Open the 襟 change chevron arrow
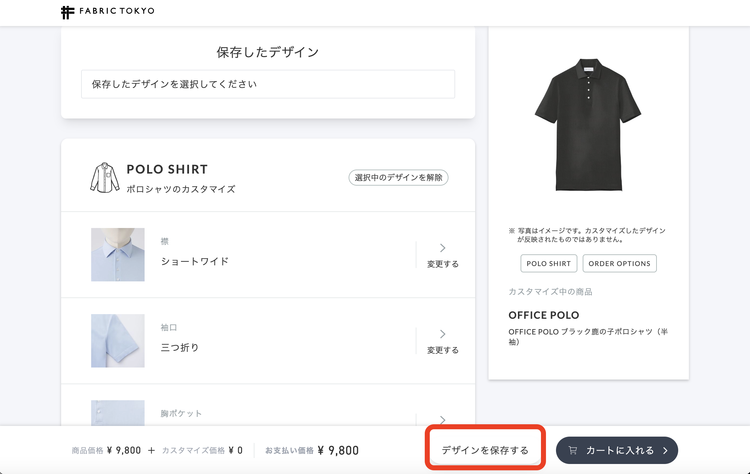750x474 pixels. (x=442, y=248)
